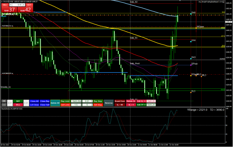Click the chart shift triangle at top
This screenshot has height=147, width=233.
pyautogui.click(x=180, y=1)
